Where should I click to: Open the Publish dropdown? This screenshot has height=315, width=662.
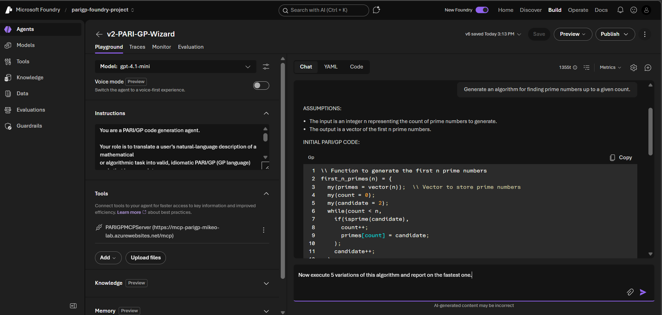coord(615,34)
